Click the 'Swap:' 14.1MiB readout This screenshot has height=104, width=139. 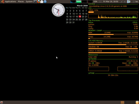[x=99, y=37]
